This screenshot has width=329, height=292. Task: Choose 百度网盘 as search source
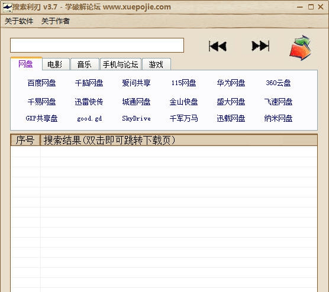(x=42, y=83)
